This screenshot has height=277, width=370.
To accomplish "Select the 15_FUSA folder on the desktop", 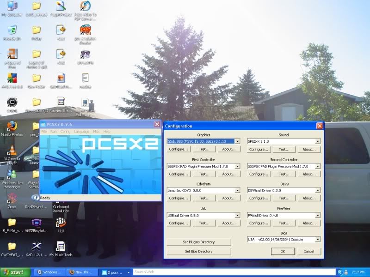I will coord(12,225).
